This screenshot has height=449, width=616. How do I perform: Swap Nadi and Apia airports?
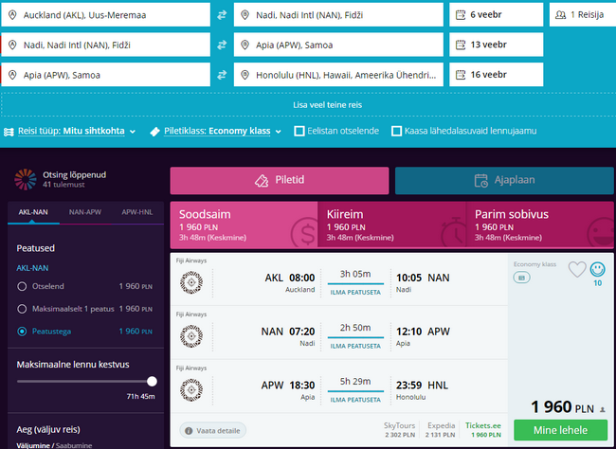pos(222,45)
